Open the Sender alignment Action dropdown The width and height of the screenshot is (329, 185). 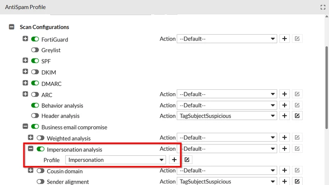click(227, 181)
